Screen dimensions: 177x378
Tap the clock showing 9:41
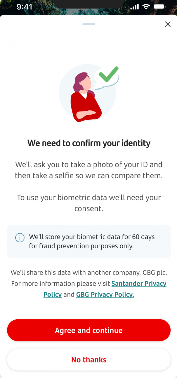(x=24, y=7)
